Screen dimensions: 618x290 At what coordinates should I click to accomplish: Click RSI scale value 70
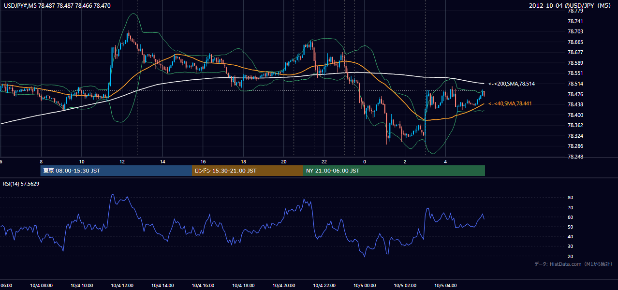coord(571,208)
